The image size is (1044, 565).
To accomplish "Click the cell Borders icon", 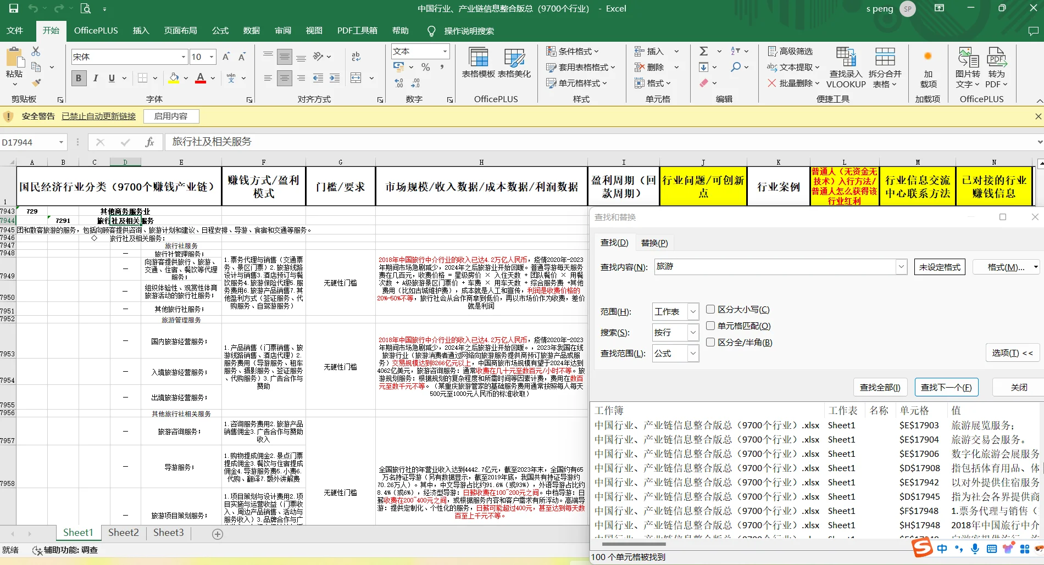I will click(142, 78).
